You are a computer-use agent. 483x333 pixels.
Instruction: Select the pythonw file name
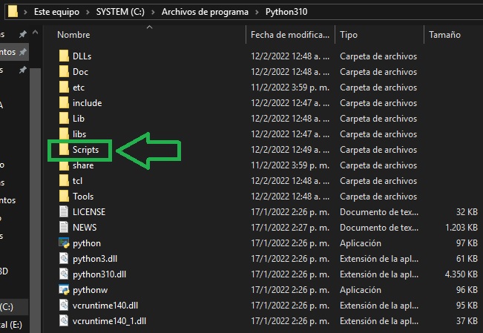tap(91, 290)
